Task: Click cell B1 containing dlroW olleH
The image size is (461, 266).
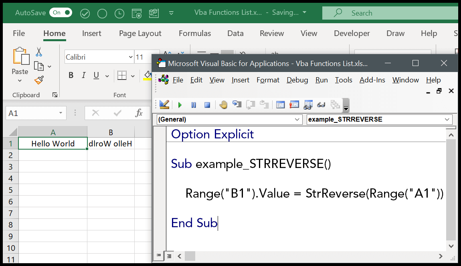Action: 111,143
